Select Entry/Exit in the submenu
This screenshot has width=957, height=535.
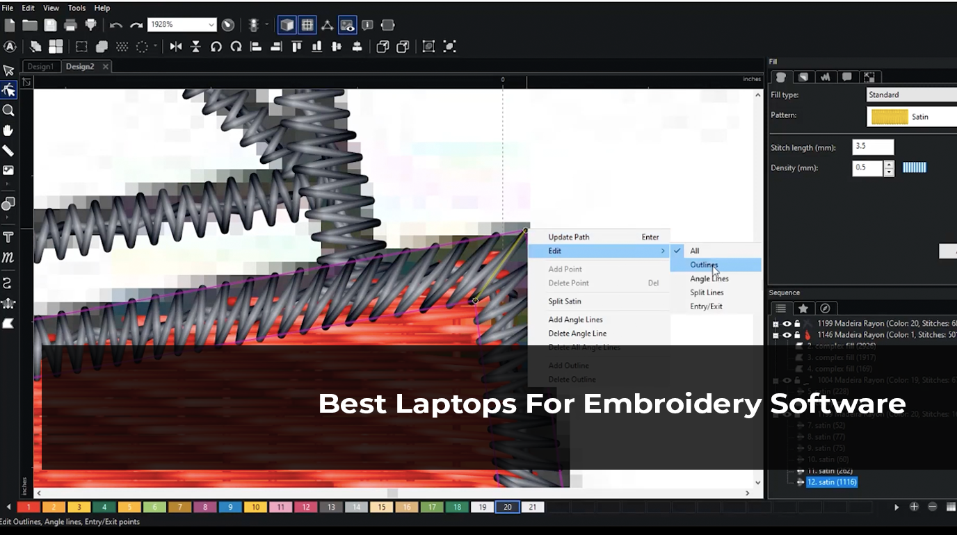coord(716,306)
